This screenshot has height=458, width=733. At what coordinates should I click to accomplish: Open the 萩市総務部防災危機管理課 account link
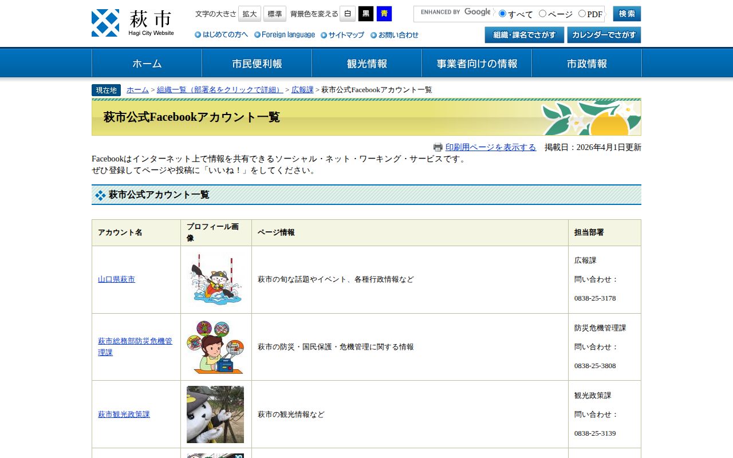coord(135,347)
